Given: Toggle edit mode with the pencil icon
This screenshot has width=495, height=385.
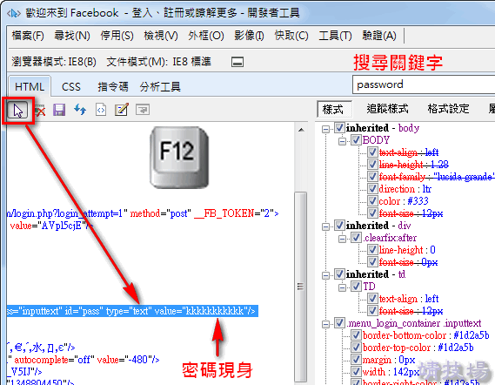Looking at the screenshot, I should click(122, 110).
